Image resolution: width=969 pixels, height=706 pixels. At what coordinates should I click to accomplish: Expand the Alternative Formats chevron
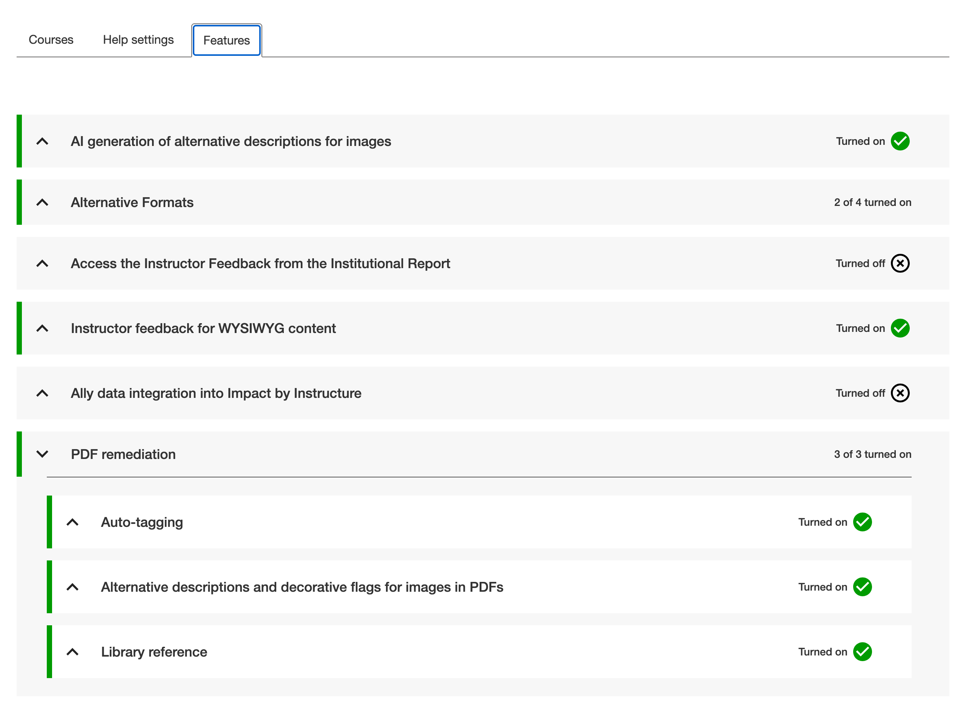[42, 202]
